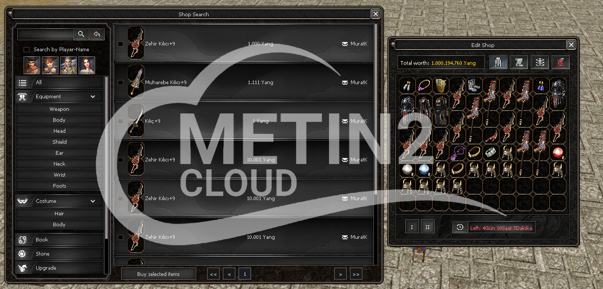Open the Stone category
The image size is (603, 289).
click(x=43, y=254)
